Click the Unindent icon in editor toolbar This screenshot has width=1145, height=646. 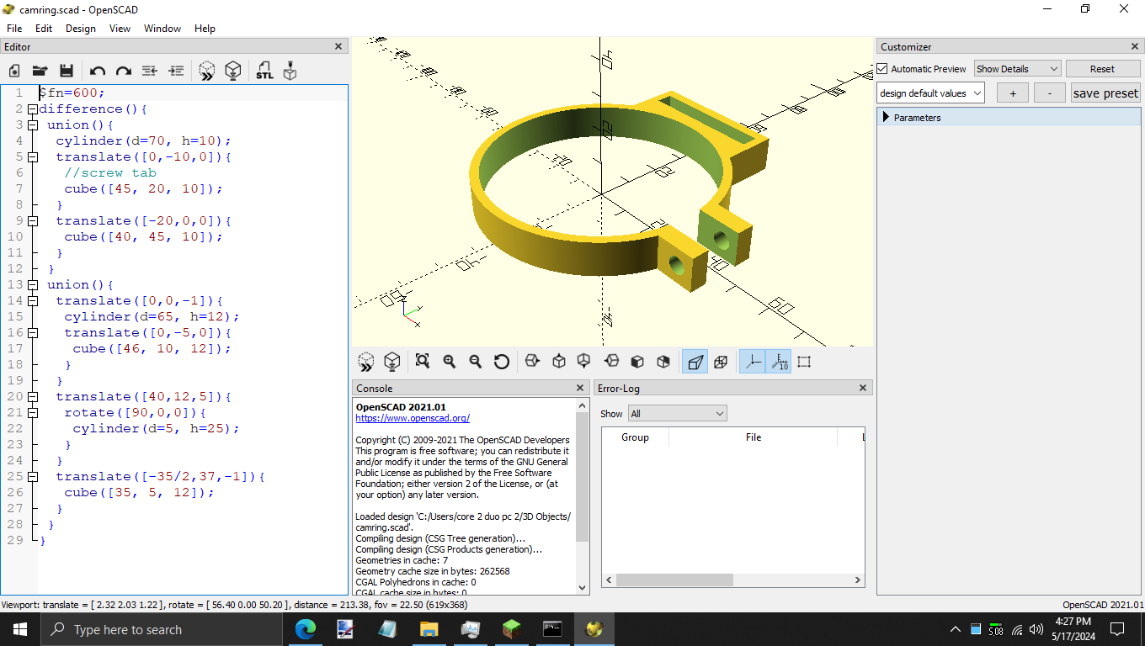pos(150,71)
